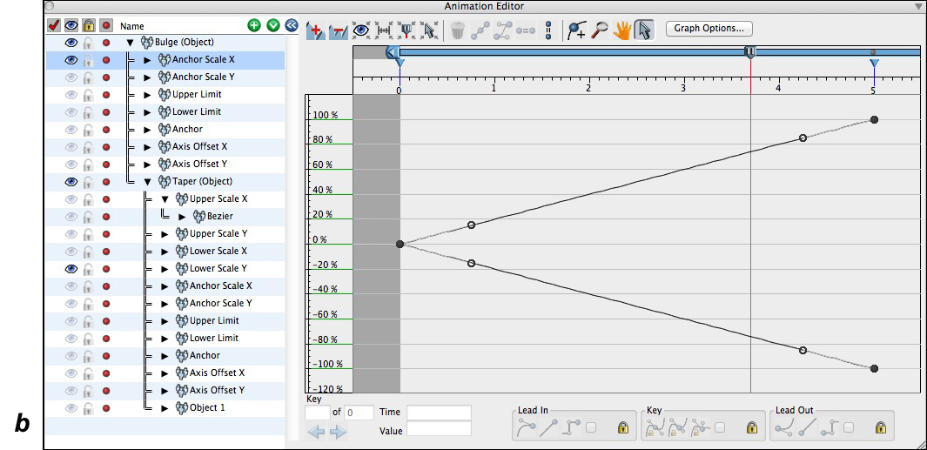Click the fit-to-selection arrow toolbar icon
This screenshot has width=927, height=450.
(429, 30)
